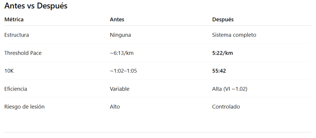The width and height of the screenshot is (316, 138).
Task: Click the bold "5:22/km" value
Action: coord(222,53)
